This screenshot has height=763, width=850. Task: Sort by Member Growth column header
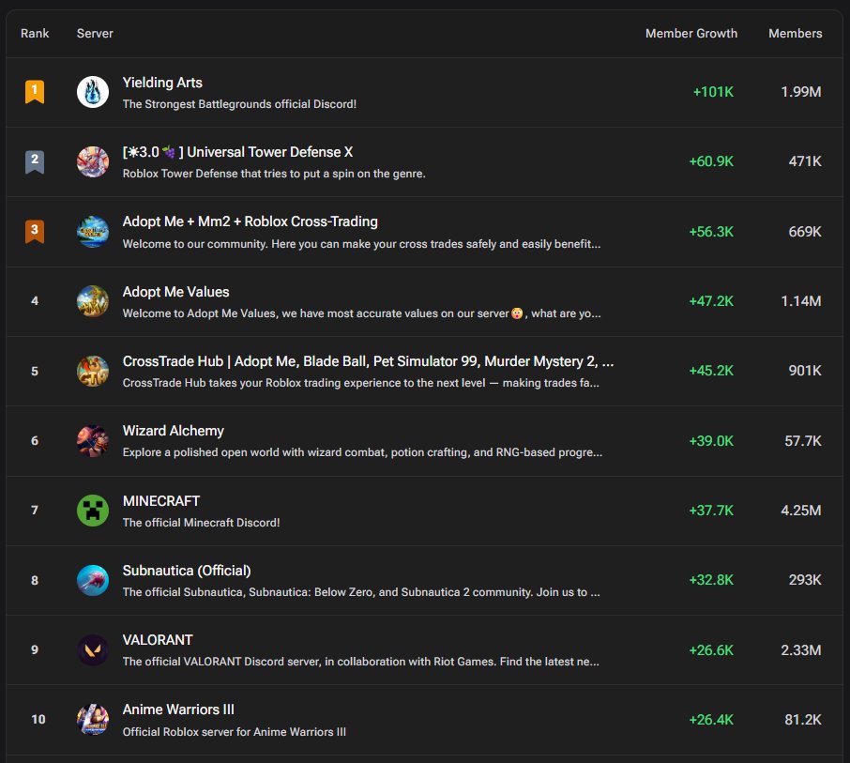click(691, 33)
